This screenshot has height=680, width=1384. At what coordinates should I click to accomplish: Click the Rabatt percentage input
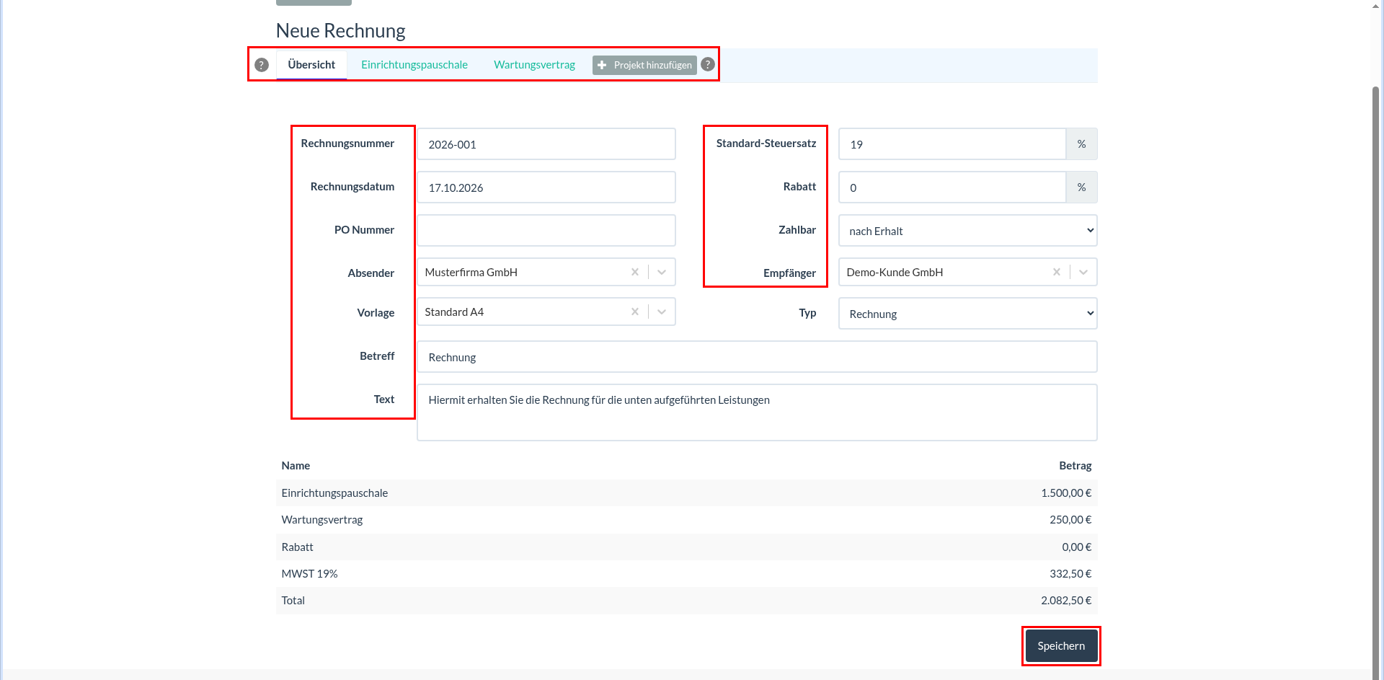pyautogui.click(x=952, y=187)
